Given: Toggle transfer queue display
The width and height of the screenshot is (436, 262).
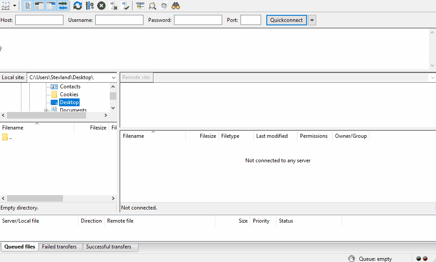Looking at the screenshot, I should click(x=63, y=6).
